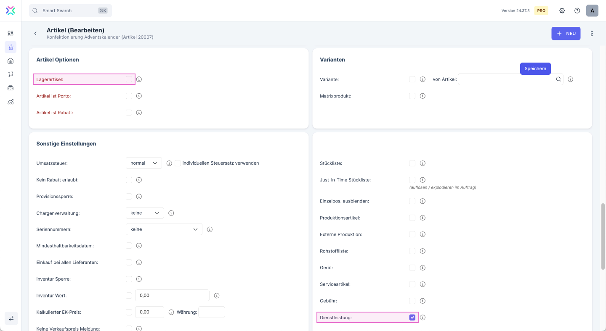606x331 pixels.
Task: Tick the Stückliste checkbox
Action: tap(412, 163)
